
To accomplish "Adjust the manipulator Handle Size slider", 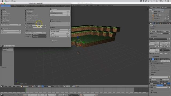I will 60,13.
